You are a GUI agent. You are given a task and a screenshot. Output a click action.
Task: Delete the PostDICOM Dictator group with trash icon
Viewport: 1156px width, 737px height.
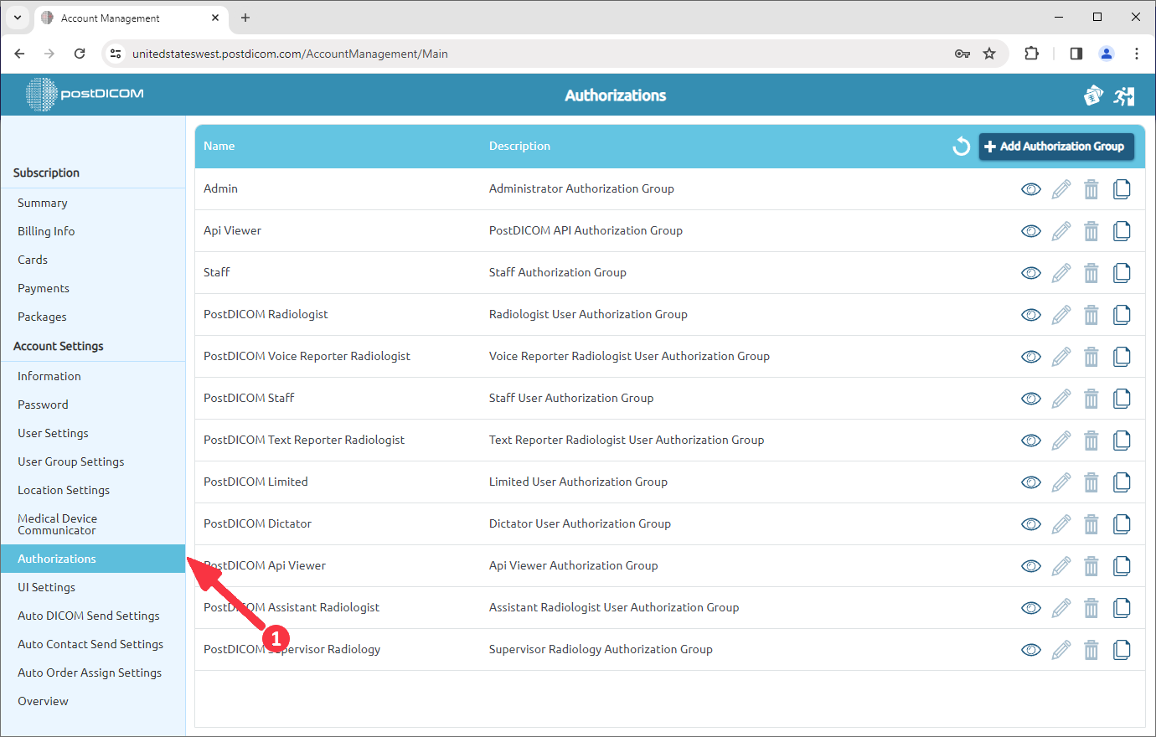pyautogui.click(x=1091, y=523)
